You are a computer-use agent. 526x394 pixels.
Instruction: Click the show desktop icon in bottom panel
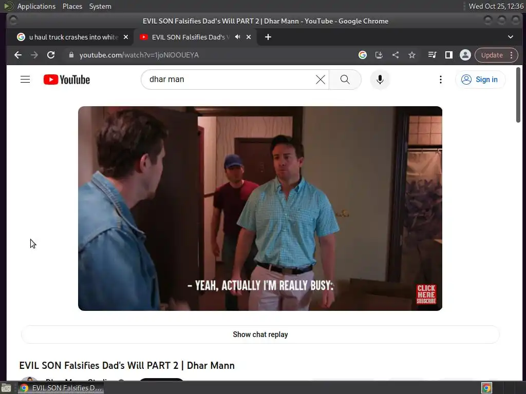[6, 388]
